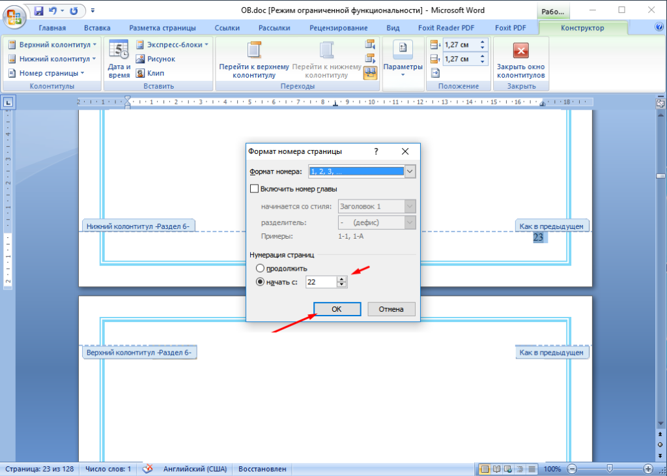Go to the Ссылки tab
This screenshot has height=476, width=667.
pyautogui.click(x=227, y=28)
